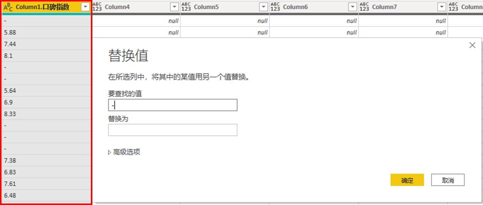This screenshot has width=483, height=205.
Task: Open the Column6 filter dropdown arrow
Action: pyautogui.click(x=352, y=7)
